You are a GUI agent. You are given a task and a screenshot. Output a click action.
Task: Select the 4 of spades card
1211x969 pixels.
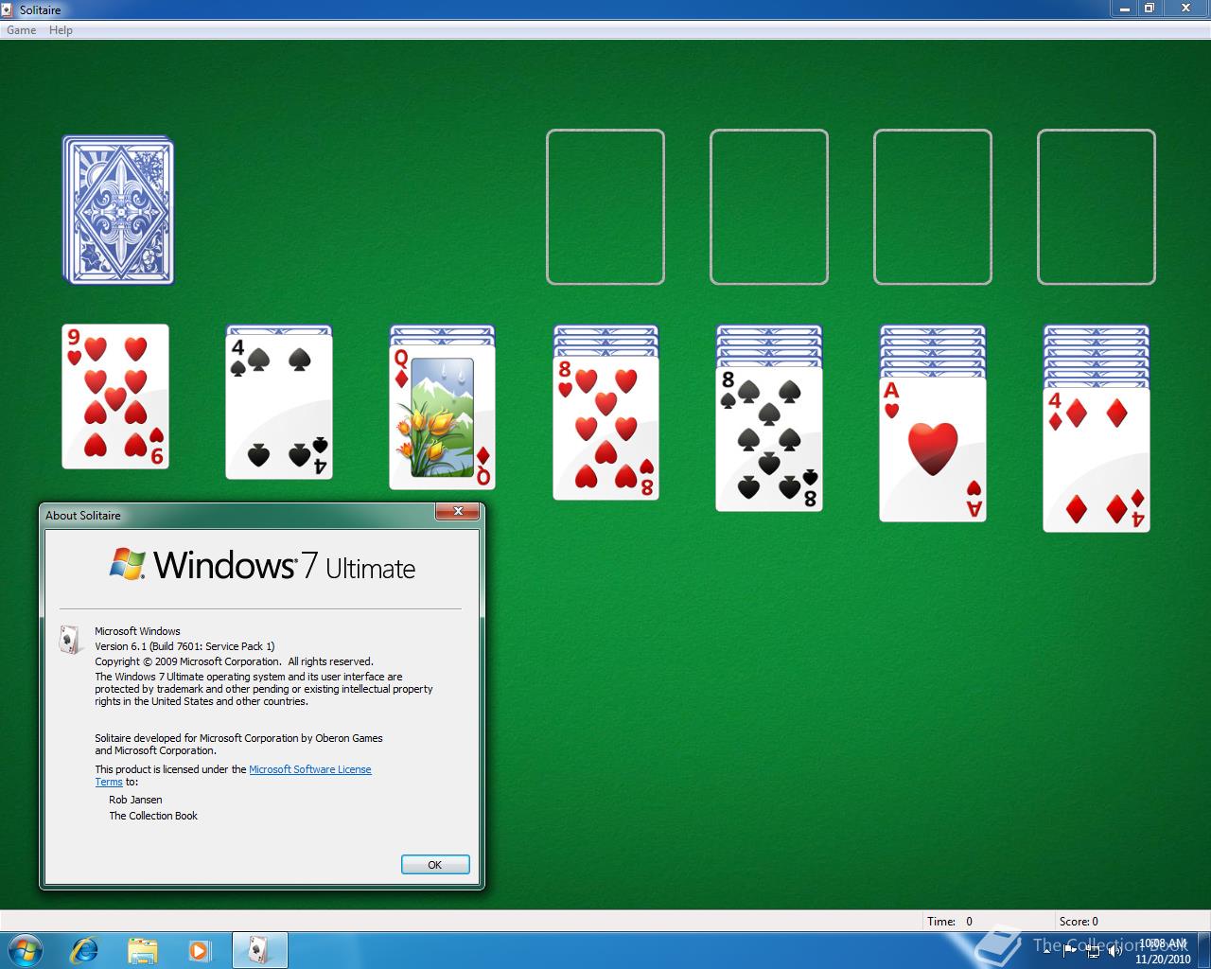pyautogui.click(x=279, y=407)
